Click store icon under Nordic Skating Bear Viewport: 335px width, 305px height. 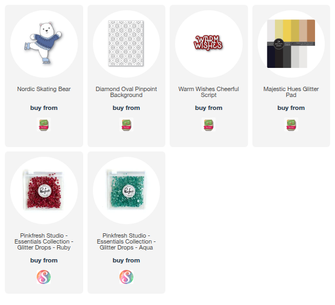(44, 124)
